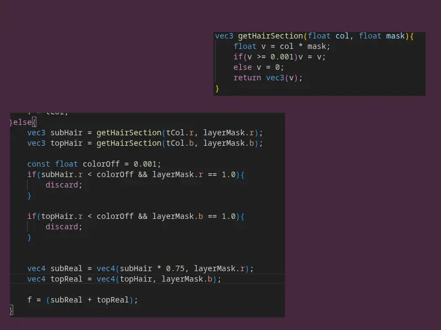Click the line 'else v = 0;'

click(259, 67)
